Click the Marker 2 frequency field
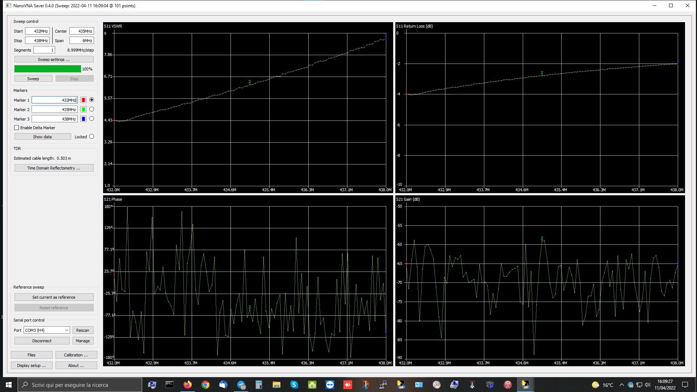 pyautogui.click(x=54, y=110)
